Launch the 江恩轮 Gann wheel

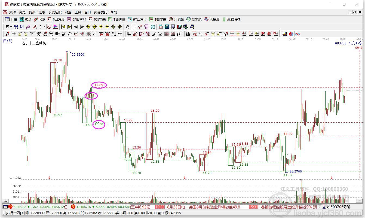pos(176,19)
